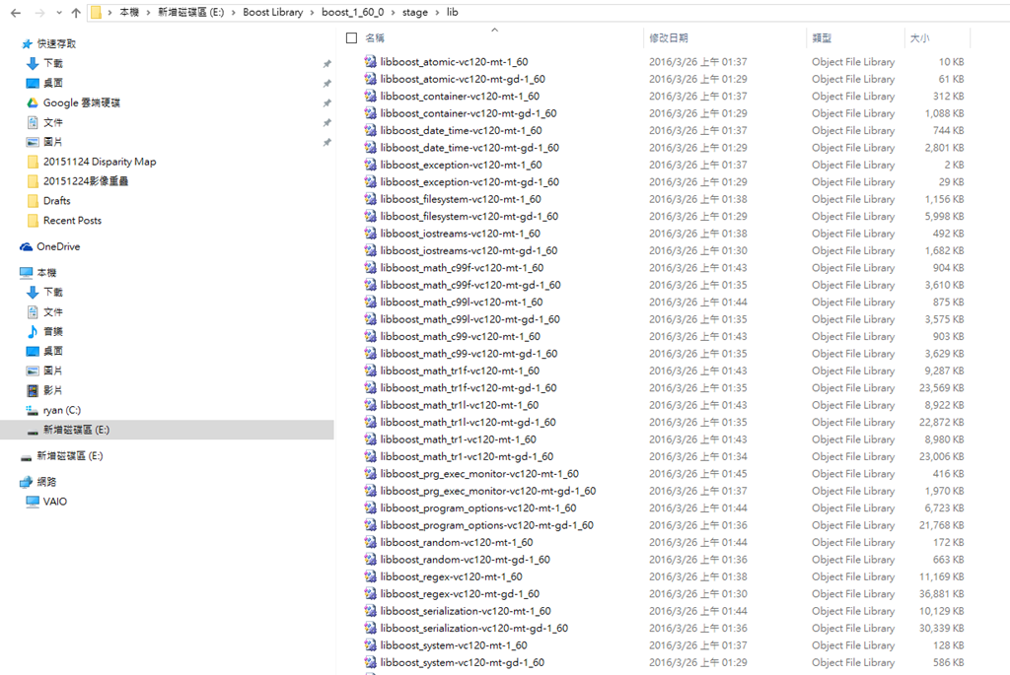Viewport: 1010px width, 675px height.
Task: Click the OneDrive cloud icon
Action: (27, 246)
